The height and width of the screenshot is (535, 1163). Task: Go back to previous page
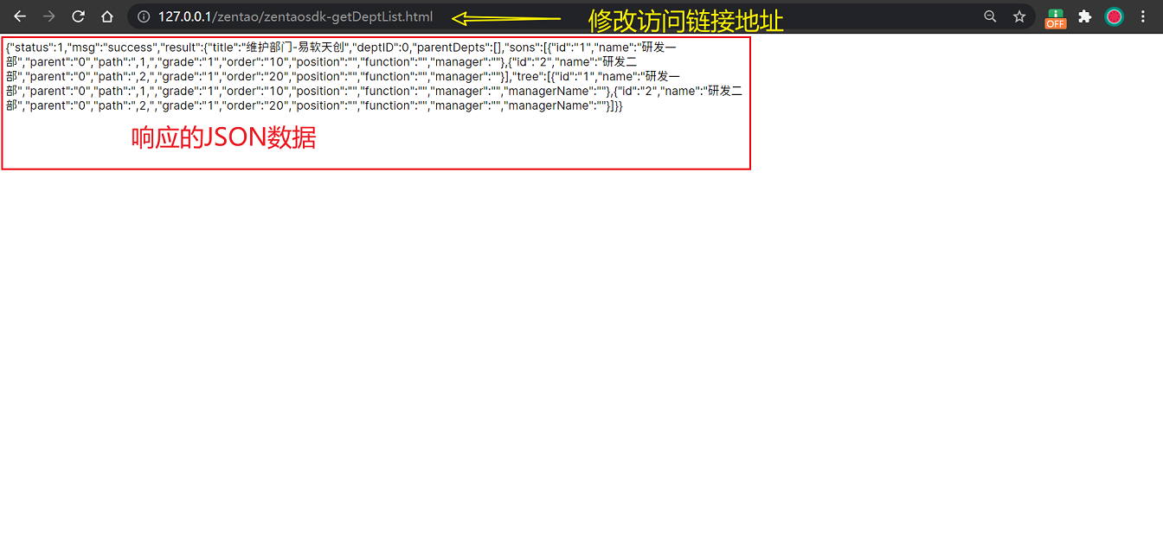(x=20, y=16)
